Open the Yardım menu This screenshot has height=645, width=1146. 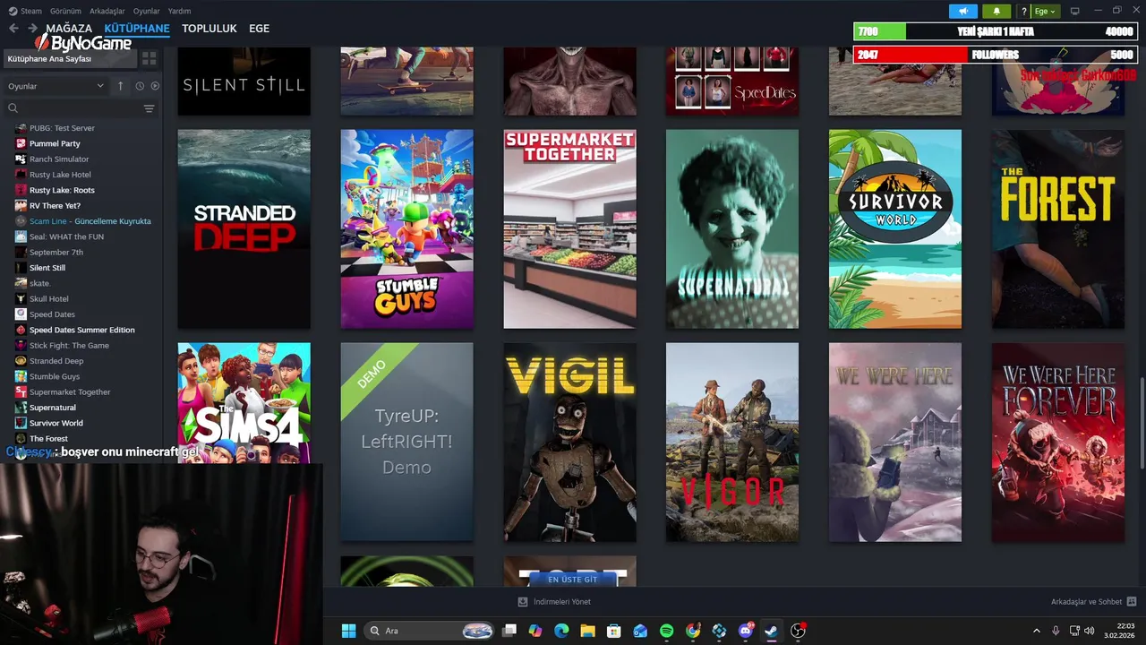(x=179, y=11)
